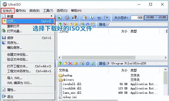This screenshot has width=169, height=101.
Task: Click the local file list scroll-up arrow
Action: tap(166, 70)
